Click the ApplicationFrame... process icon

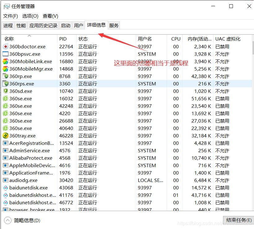[x=6, y=173]
